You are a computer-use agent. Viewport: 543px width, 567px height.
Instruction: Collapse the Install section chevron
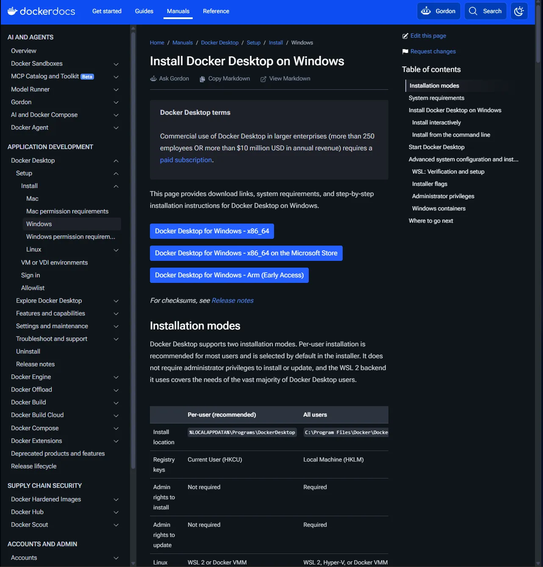[x=116, y=186]
